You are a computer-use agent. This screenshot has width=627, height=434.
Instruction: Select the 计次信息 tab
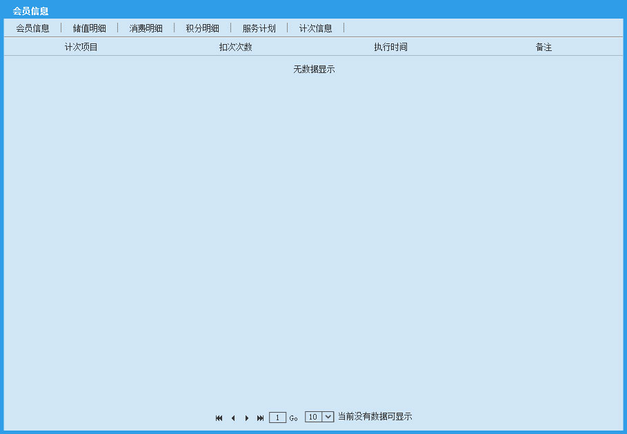pos(315,28)
